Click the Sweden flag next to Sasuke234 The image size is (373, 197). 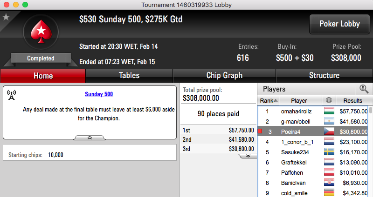(329, 152)
